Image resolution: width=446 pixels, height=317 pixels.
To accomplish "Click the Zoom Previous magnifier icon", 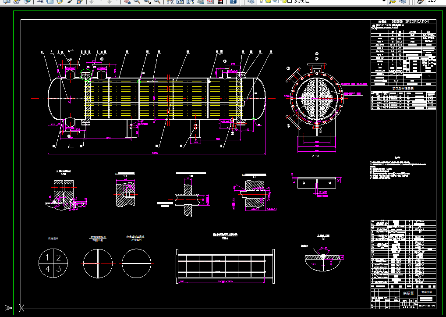I will 157,1.
